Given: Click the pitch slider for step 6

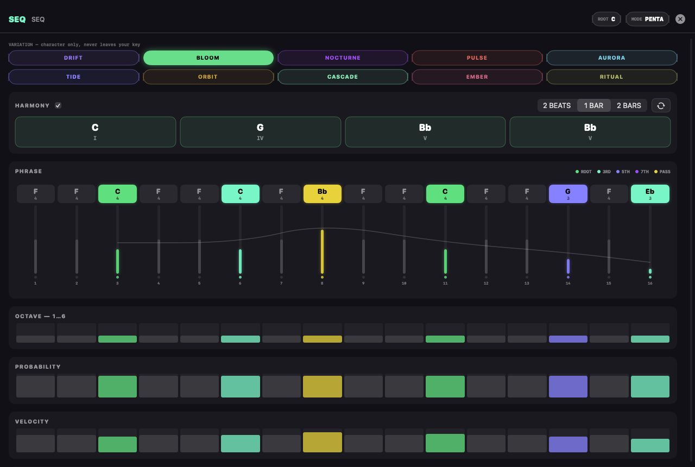Looking at the screenshot, I should coord(241,239).
